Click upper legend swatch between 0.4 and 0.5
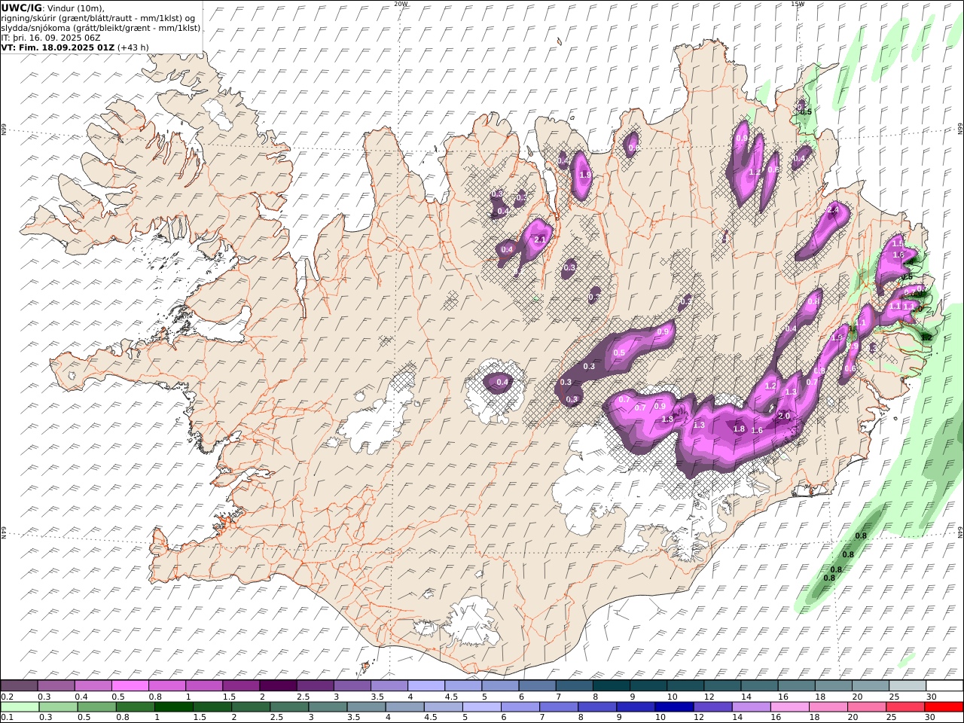Image resolution: width=964 pixels, height=723 pixels. pyautogui.click(x=93, y=686)
